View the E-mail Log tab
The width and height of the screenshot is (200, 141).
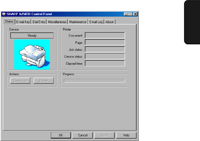(x=96, y=22)
